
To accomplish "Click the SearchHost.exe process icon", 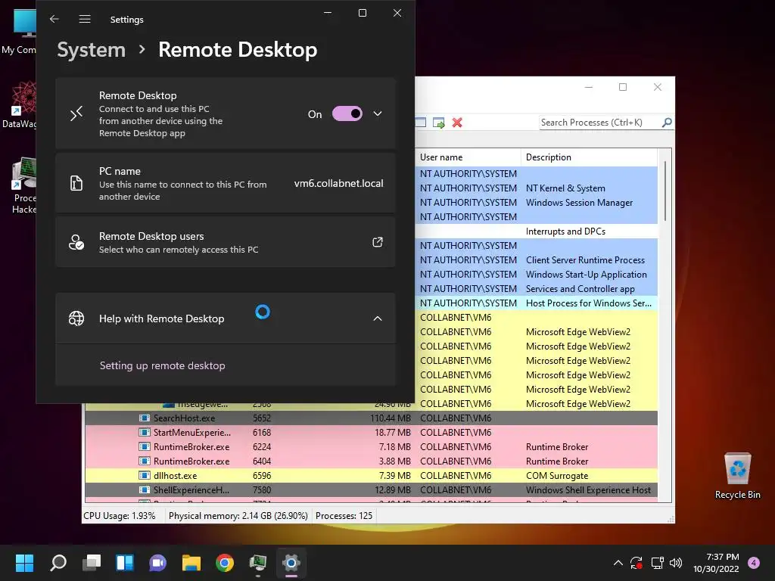I will click(145, 418).
